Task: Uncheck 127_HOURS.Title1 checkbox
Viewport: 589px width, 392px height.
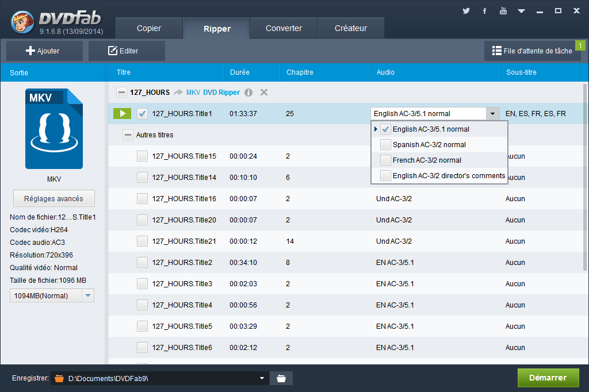Action: 142,113
